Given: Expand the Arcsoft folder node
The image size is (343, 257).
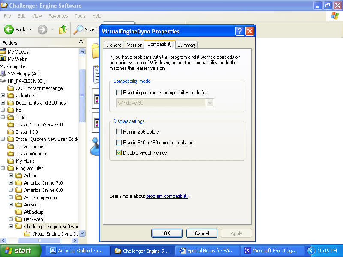Looking at the screenshot, I should point(11,205).
